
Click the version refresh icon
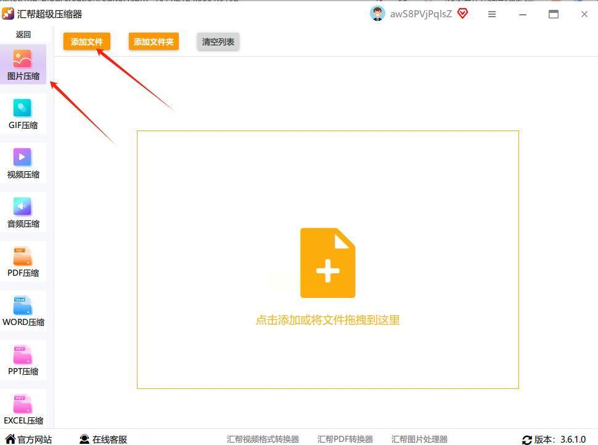pos(526,439)
